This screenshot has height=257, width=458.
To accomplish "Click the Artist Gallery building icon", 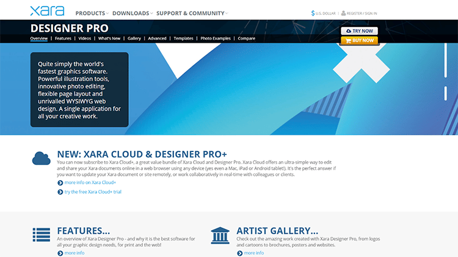I will coord(220,235).
